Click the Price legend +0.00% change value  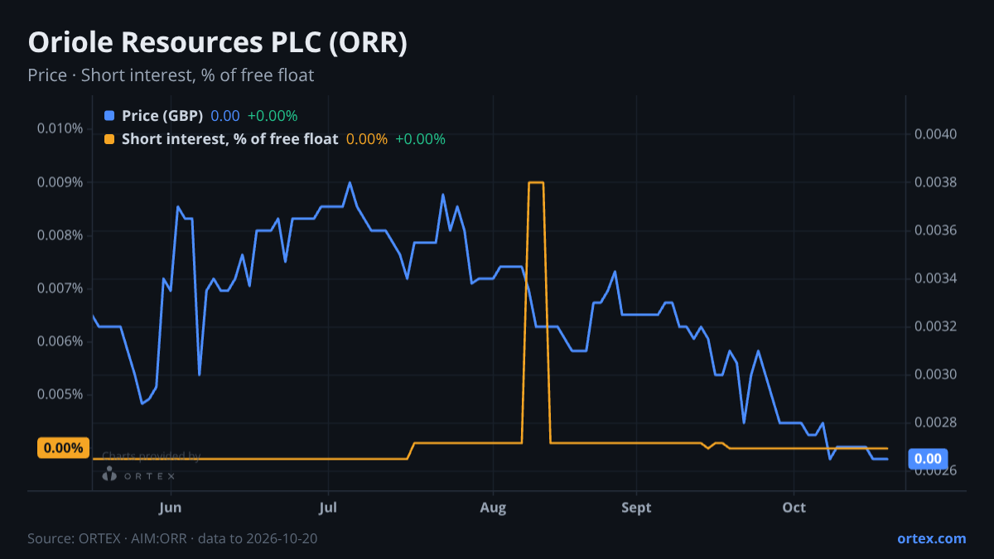pyautogui.click(x=273, y=116)
